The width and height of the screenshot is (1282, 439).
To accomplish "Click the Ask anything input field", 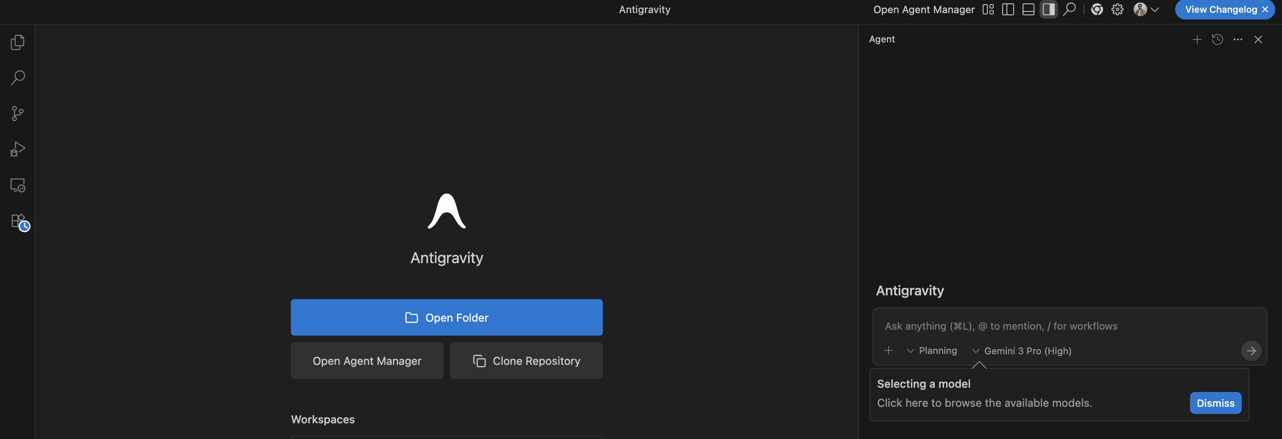I will (x=1001, y=326).
